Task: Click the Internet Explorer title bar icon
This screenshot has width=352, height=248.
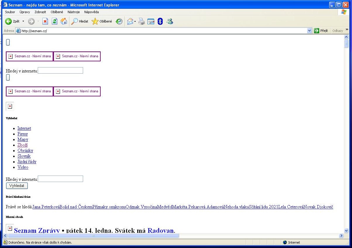Action: pyautogui.click(x=5, y=5)
